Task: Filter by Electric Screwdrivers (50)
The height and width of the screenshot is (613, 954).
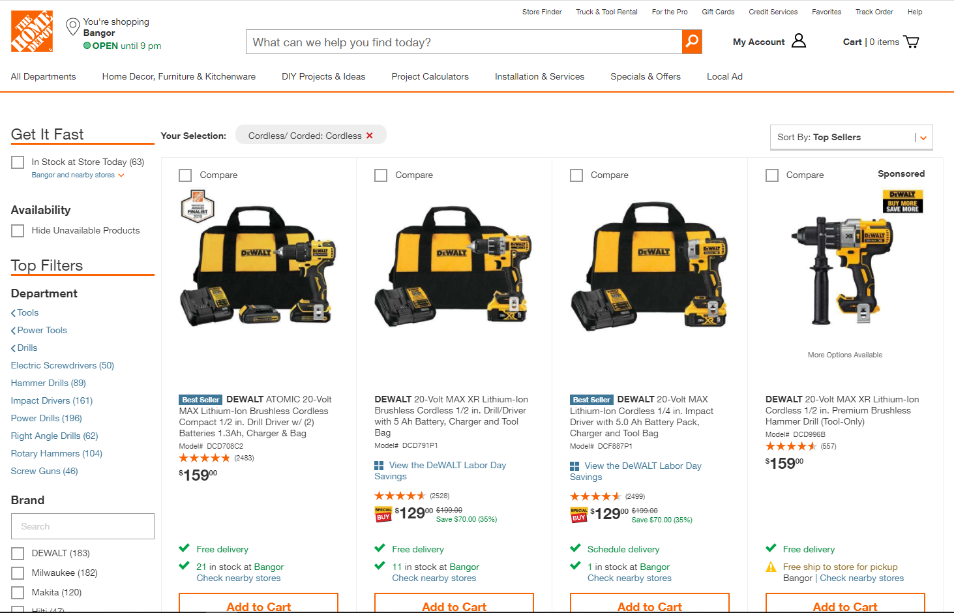Action: pyautogui.click(x=63, y=366)
